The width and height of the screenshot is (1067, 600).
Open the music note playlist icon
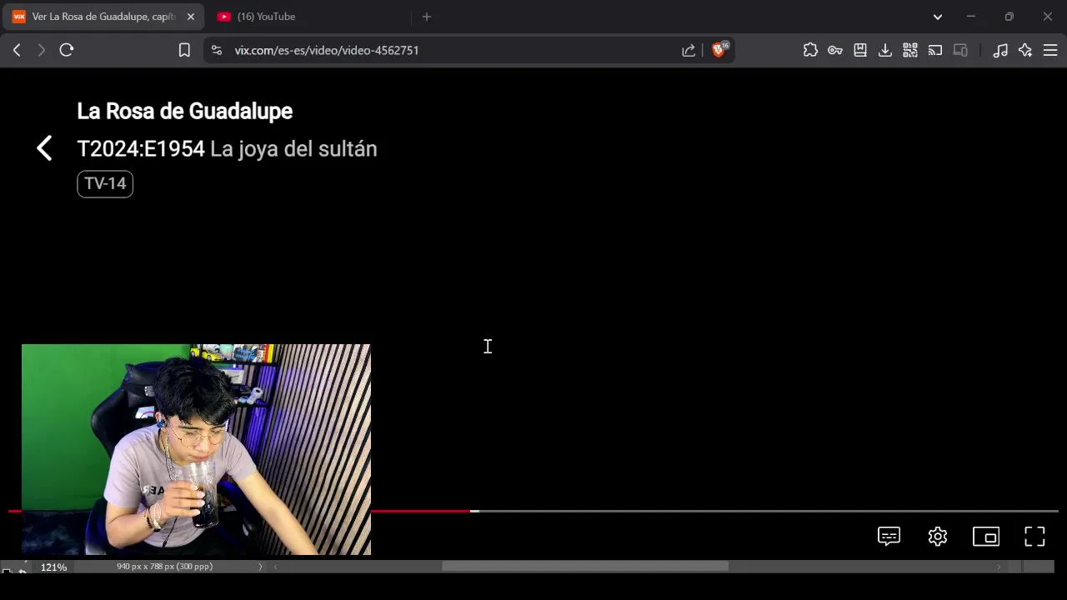[x=1000, y=50]
